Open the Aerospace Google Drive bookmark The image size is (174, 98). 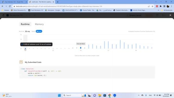coord(53,10)
